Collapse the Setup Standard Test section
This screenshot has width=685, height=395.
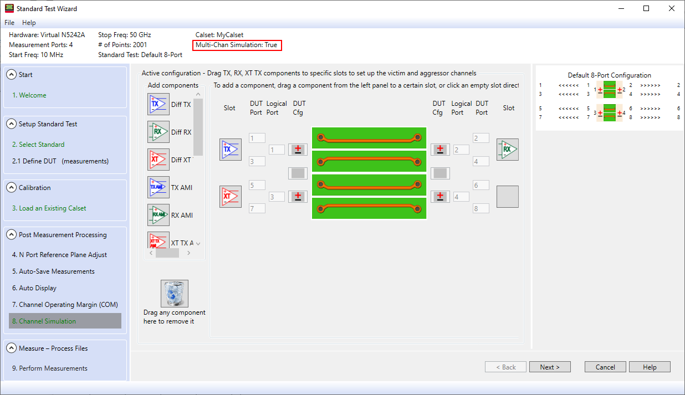pos(11,124)
